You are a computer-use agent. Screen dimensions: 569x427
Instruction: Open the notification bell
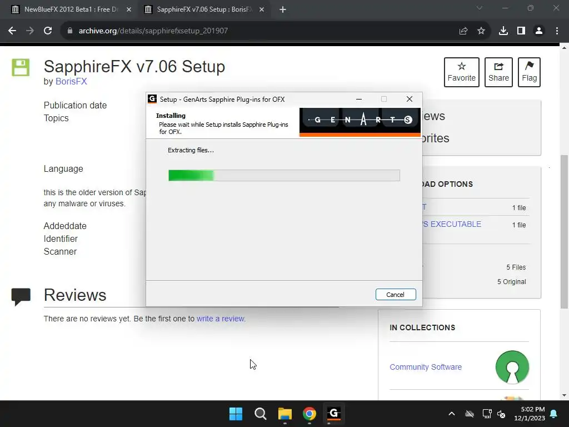tap(554, 414)
